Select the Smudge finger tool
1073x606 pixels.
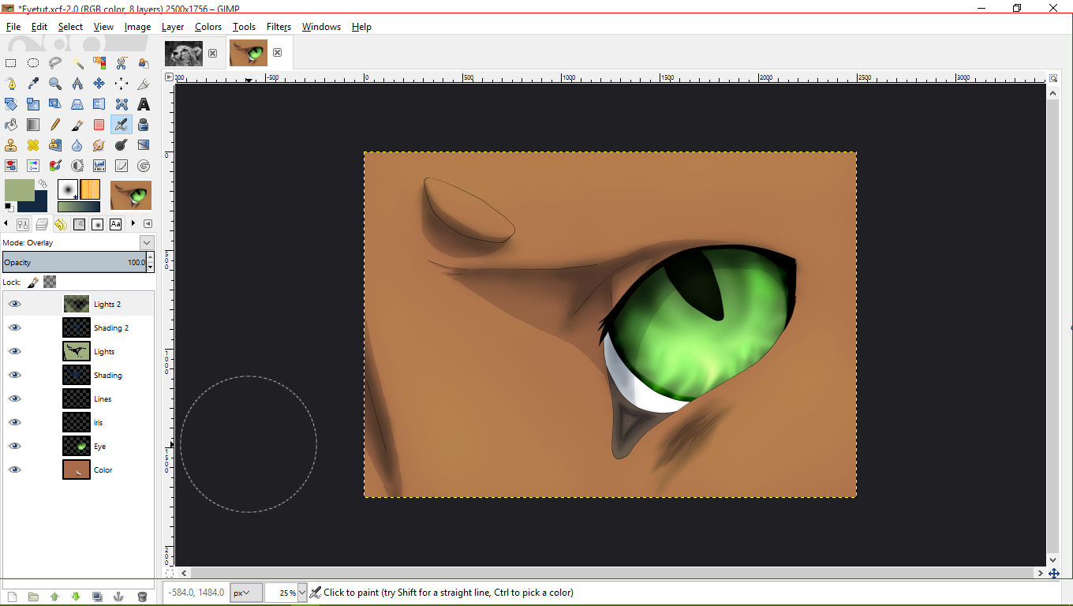coord(99,145)
